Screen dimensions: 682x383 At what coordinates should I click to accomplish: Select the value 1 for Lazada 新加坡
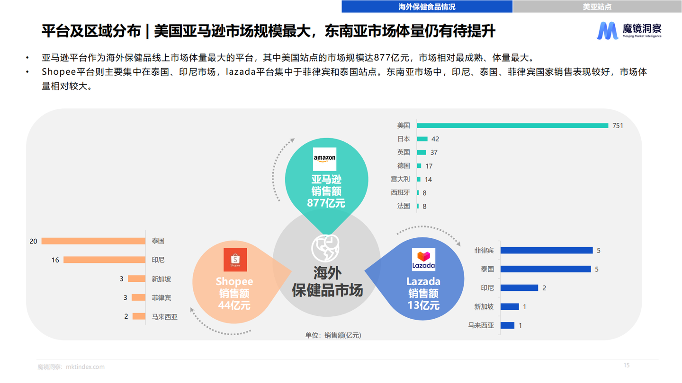525,307
